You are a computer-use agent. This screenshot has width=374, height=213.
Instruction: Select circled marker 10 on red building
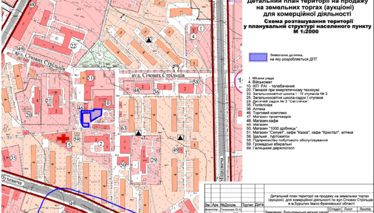(x=107, y=103)
